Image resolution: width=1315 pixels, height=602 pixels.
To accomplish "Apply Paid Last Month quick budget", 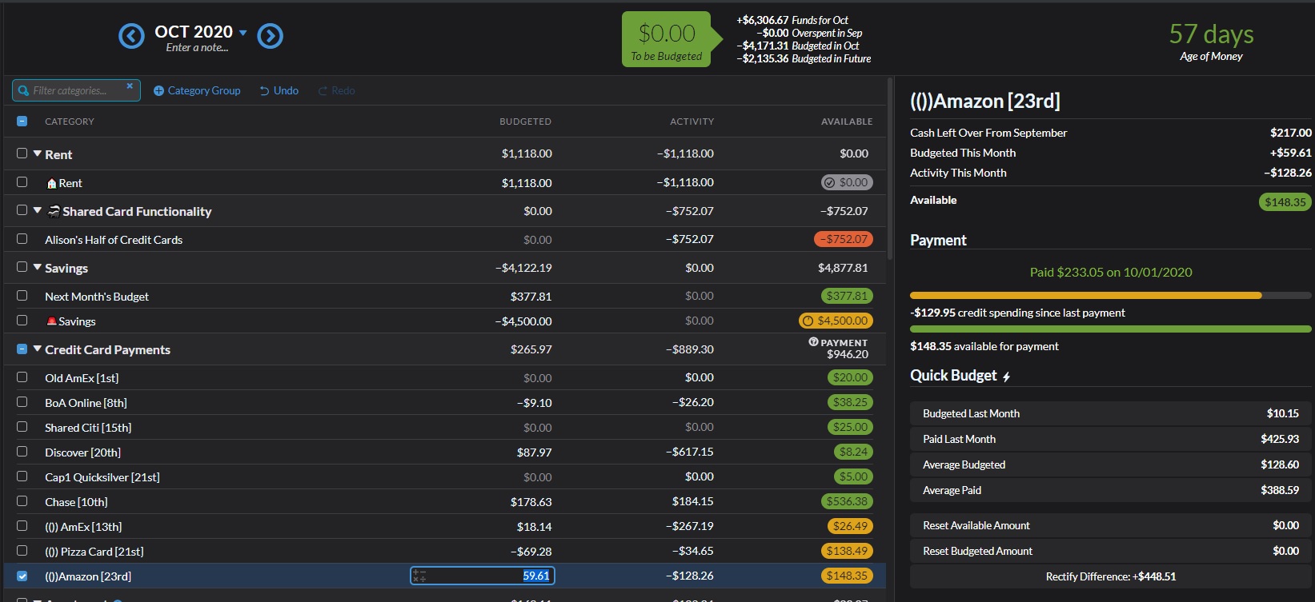I will point(1111,439).
